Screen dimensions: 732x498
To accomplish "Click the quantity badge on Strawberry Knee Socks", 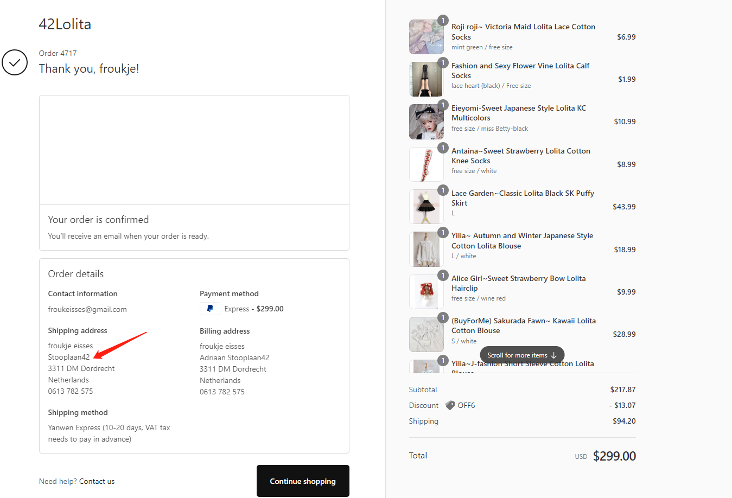I will coord(443,148).
